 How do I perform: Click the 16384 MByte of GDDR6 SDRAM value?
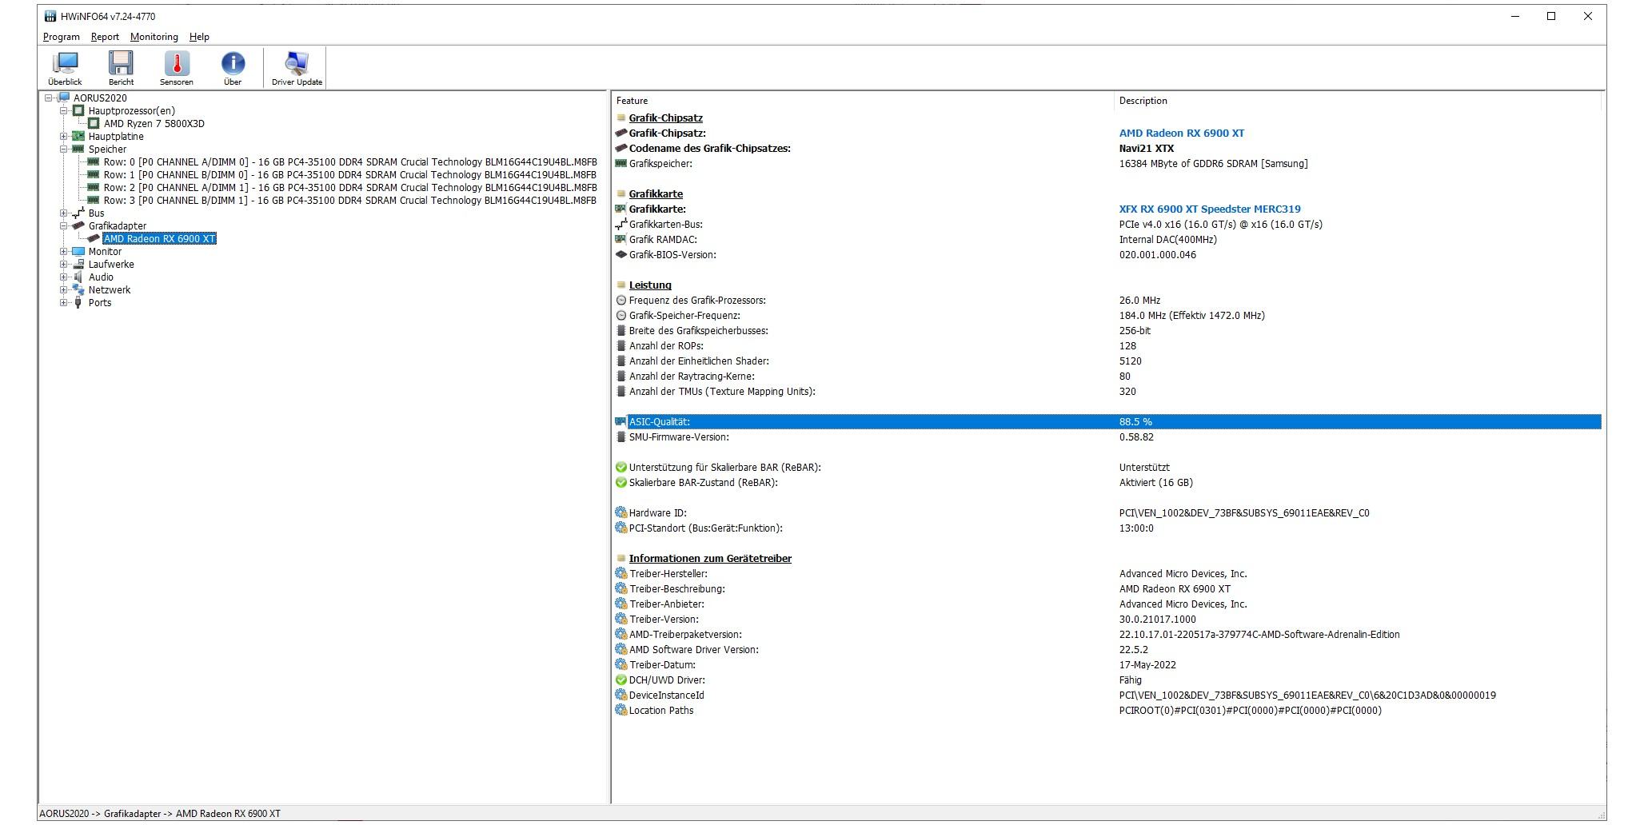pos(1214,164)
